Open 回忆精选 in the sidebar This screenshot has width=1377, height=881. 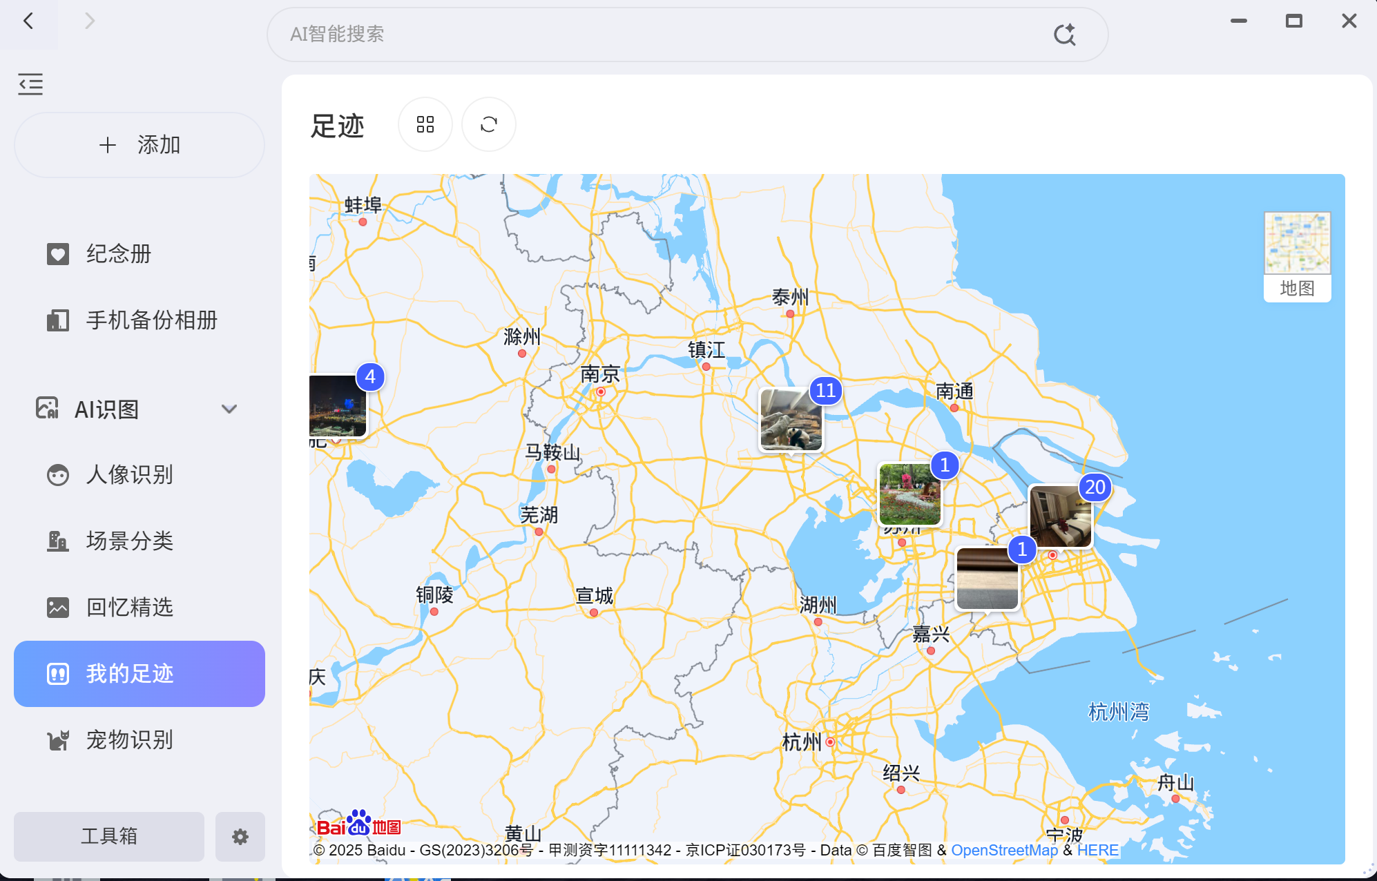[x=128, y=608]
